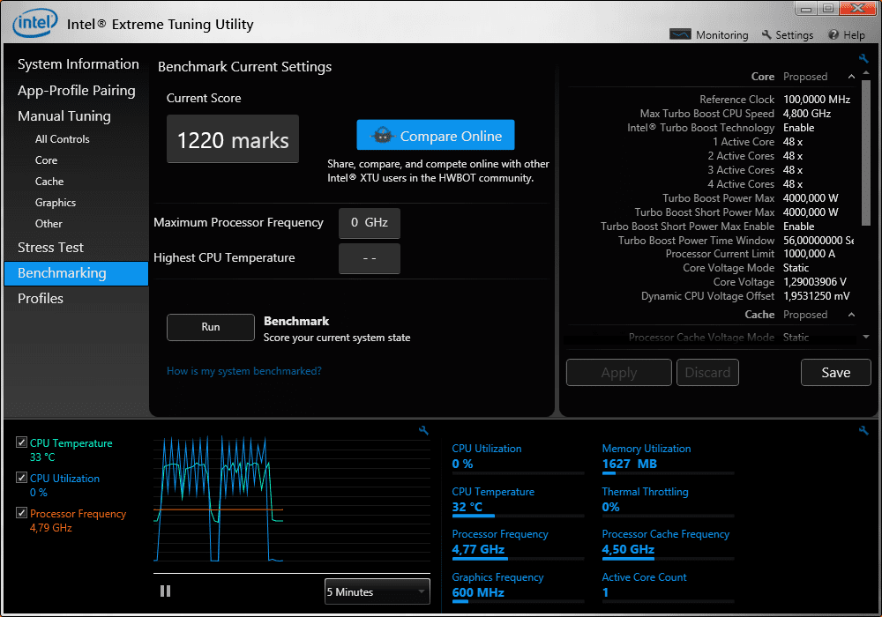Collapse the Core proposed settings section

[852, 77]
